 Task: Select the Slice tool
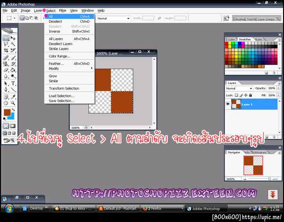click(13, 50)
